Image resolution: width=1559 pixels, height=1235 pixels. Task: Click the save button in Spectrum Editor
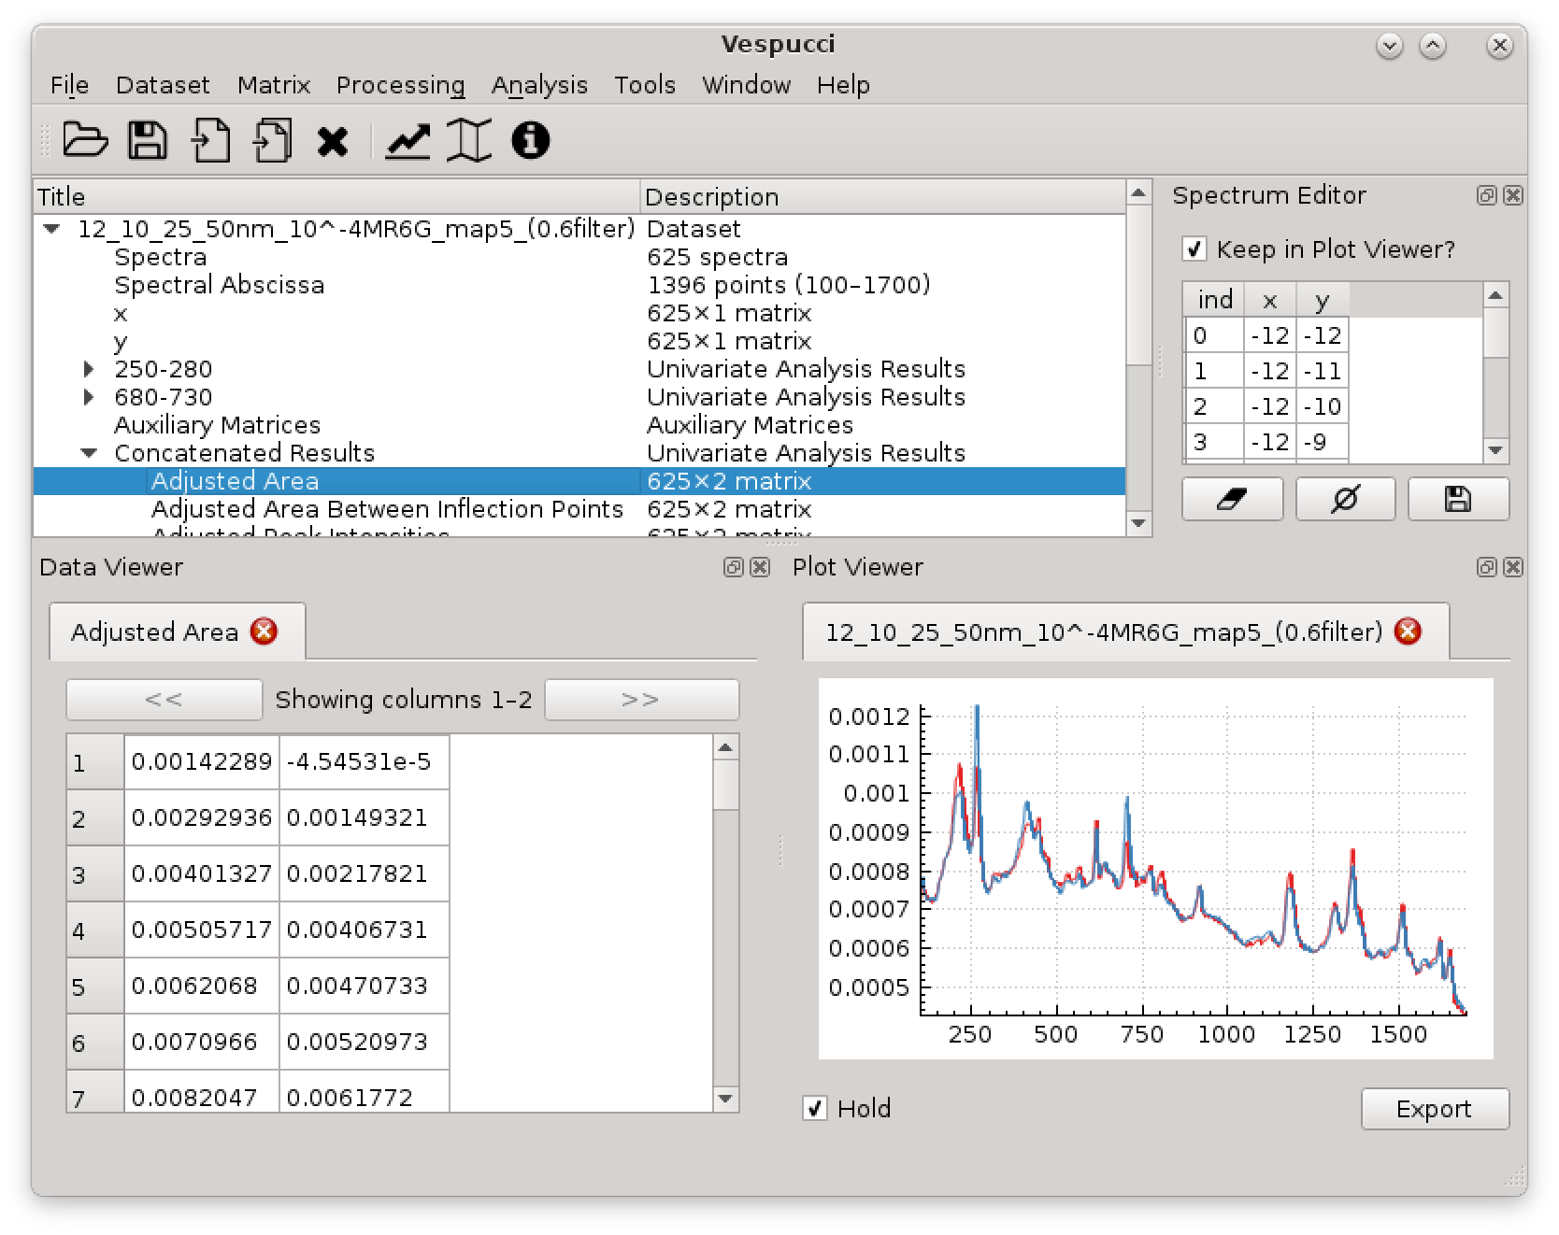pos(1458,500)
